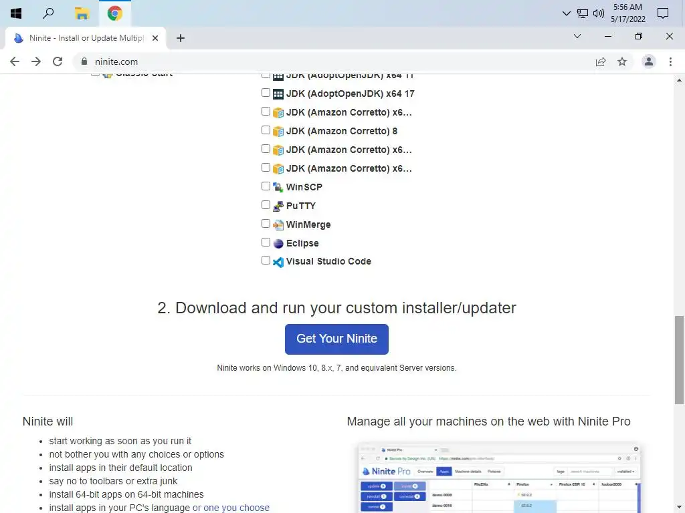Screen dimensions: 685x513
Task: Click the 'Ninite works on Windows 10' note
Action: 336,368
